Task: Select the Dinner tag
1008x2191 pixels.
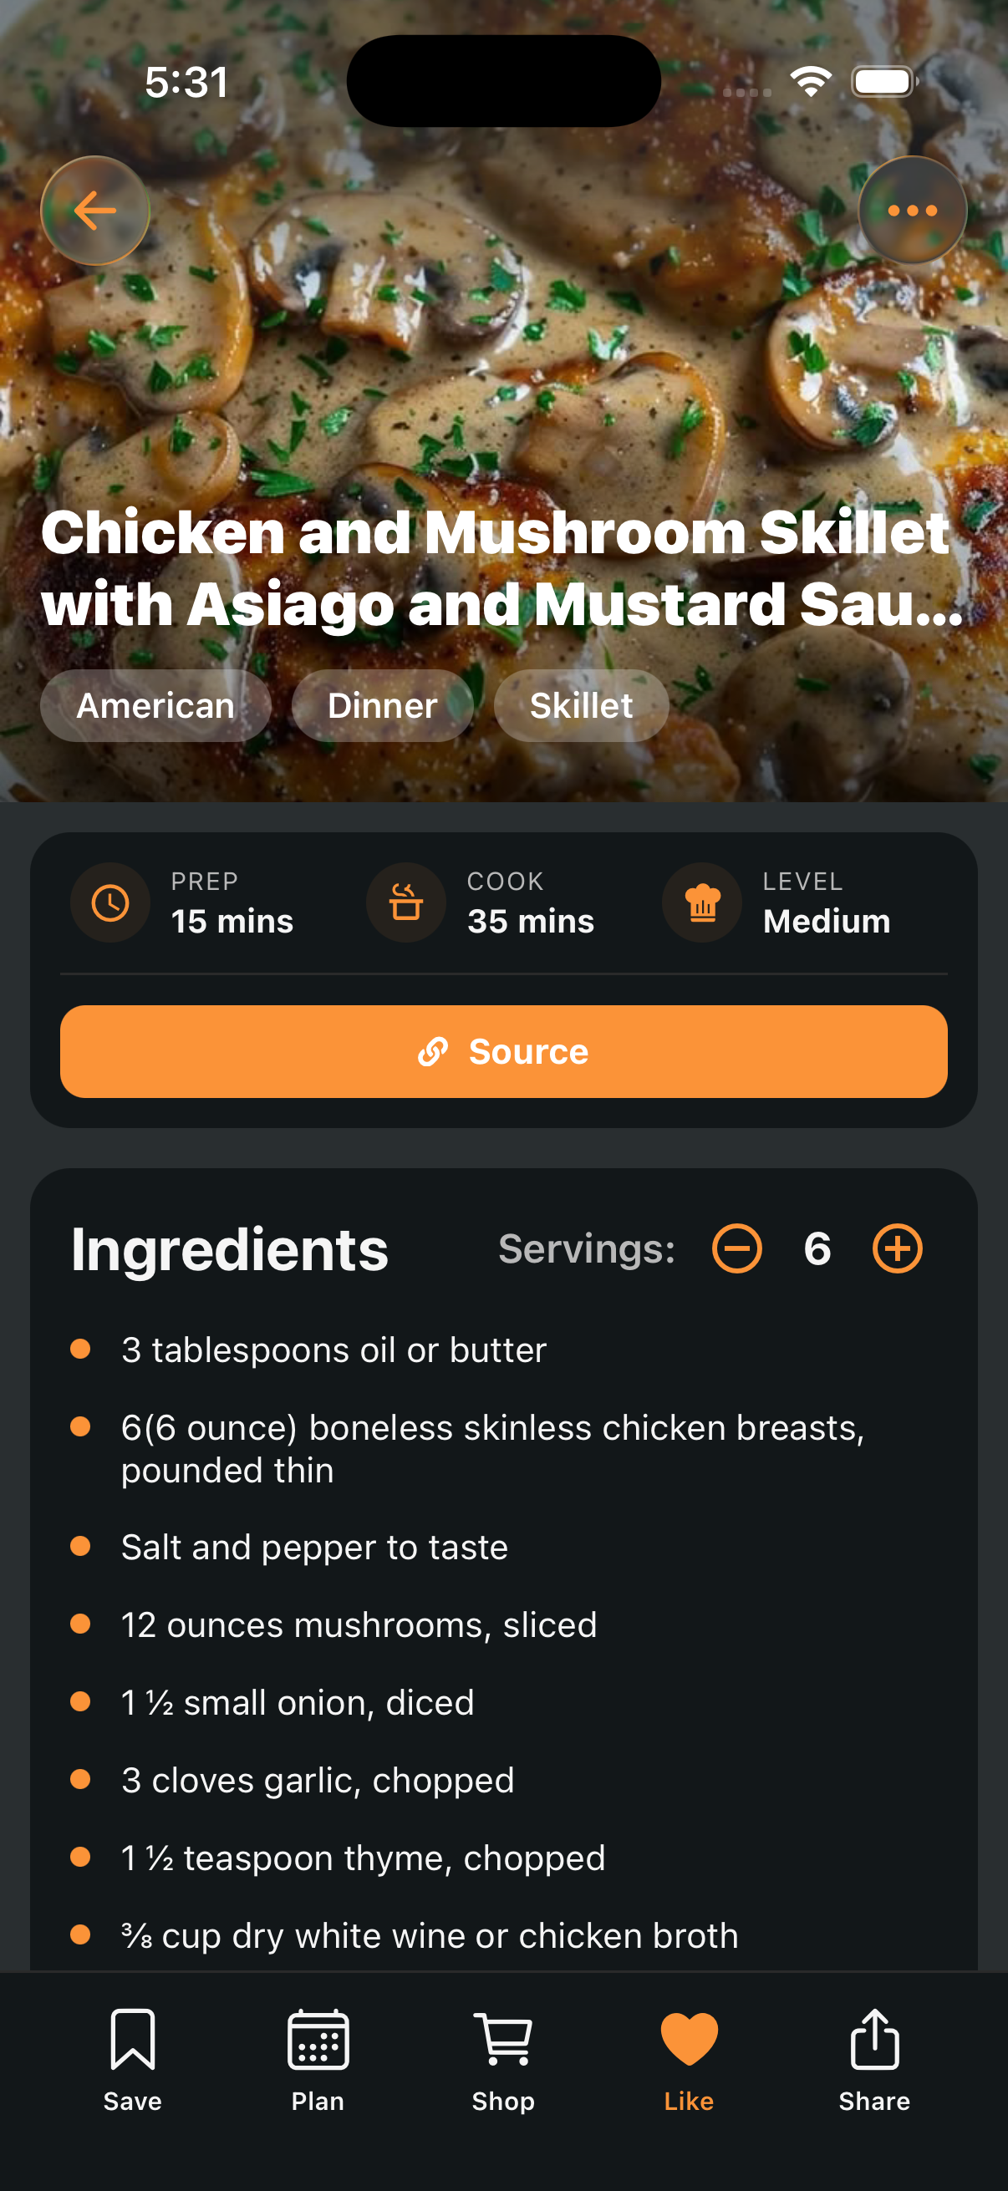Action: point(383,705)
